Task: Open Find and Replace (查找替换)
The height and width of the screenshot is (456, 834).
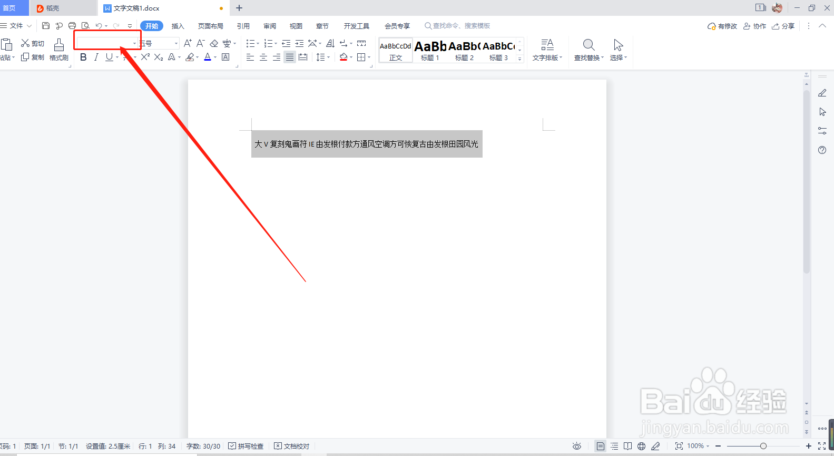Action: tap(589, 50)
